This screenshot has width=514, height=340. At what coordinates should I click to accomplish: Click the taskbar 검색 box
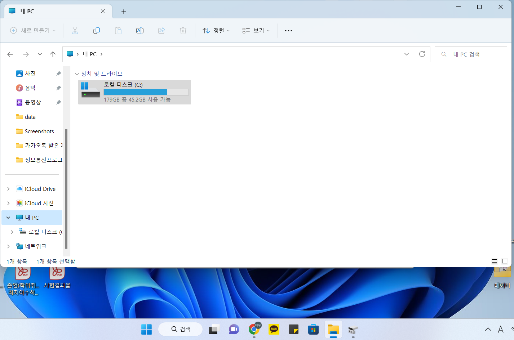[x=180, y=329]
